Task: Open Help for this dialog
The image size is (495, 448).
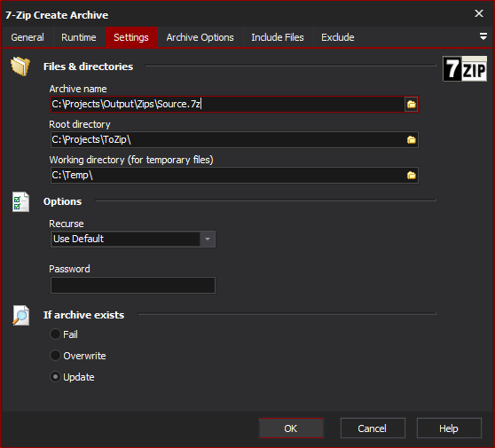Action: 449,428
